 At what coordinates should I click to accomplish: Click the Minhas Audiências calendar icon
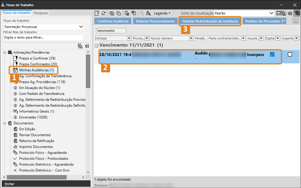(x=15, y=70)
